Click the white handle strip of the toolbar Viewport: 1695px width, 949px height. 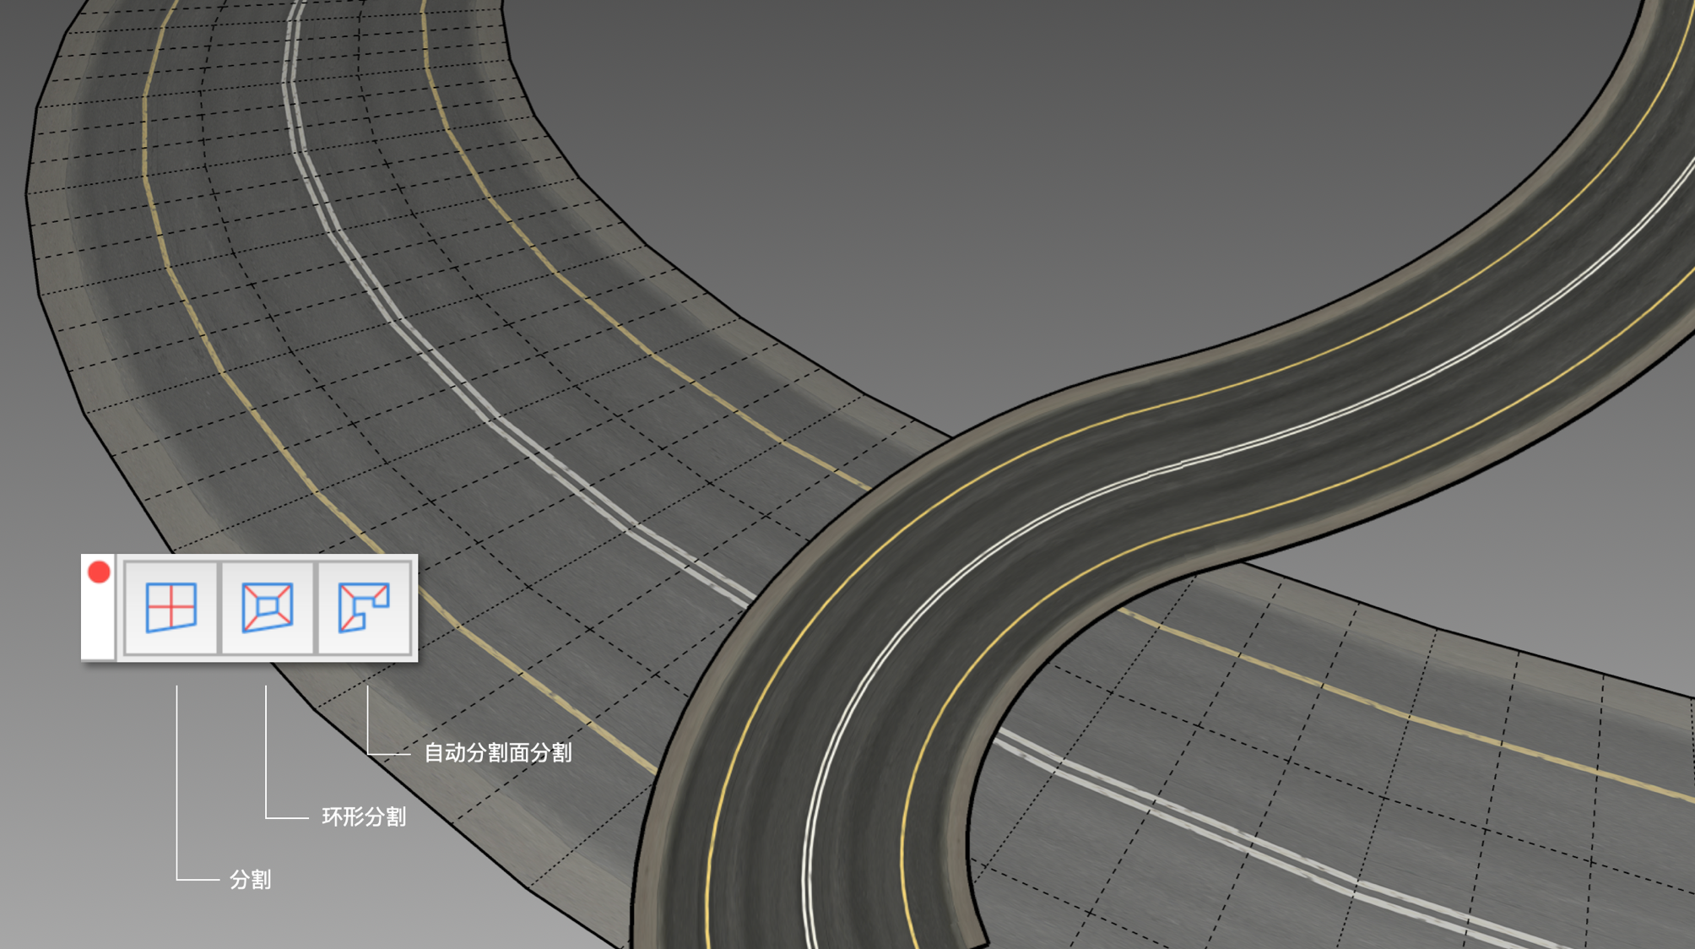click(x=98, y=625)
